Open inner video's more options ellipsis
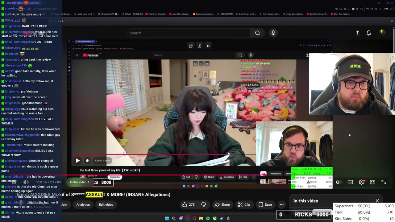The height and width of the screenshot is (222, 395). tap(253, 177)
